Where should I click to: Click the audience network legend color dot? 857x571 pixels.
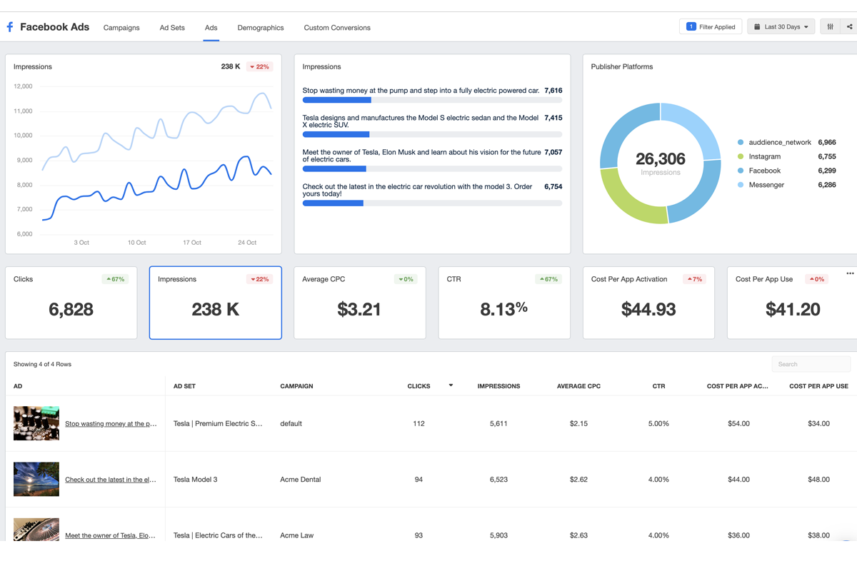(x=741, y=143)
